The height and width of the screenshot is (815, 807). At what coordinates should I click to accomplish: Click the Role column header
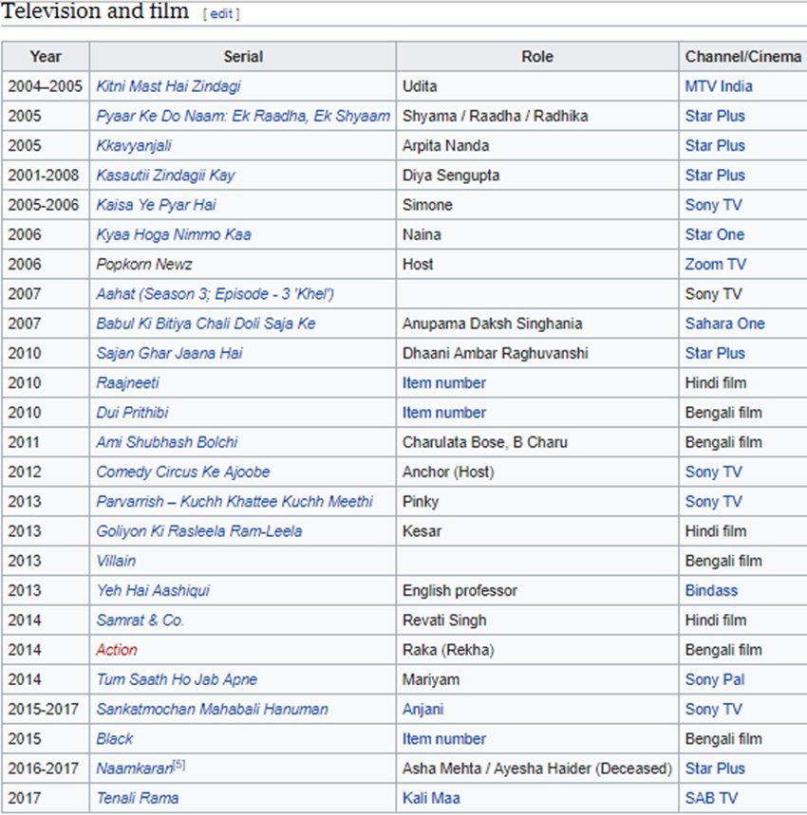pyautogui.click(x=537, y=57)
